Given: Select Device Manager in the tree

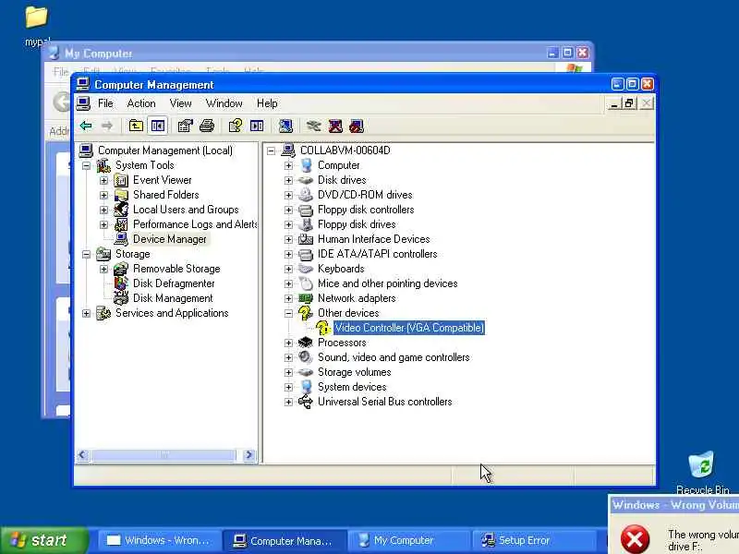Looking at the screenshot, I should point(170,239).
